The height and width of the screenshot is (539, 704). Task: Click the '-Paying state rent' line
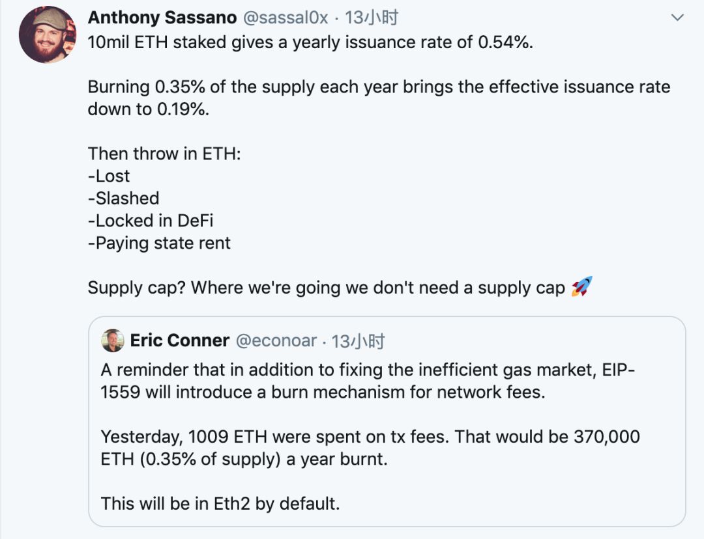pos(159,243)
